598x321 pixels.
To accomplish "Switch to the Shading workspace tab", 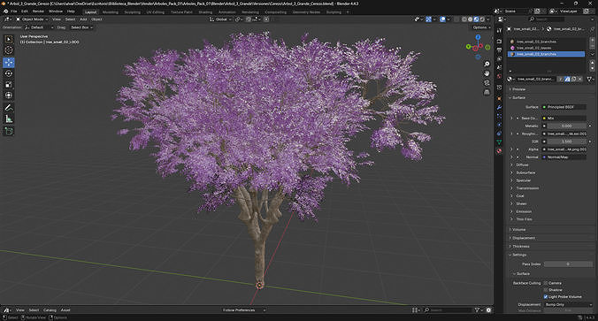I will 205,12.
